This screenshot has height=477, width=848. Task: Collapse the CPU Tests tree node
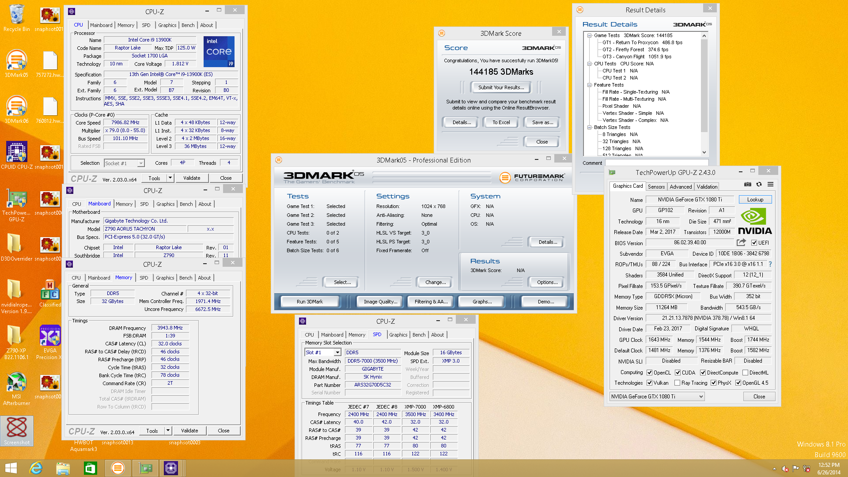589,64
